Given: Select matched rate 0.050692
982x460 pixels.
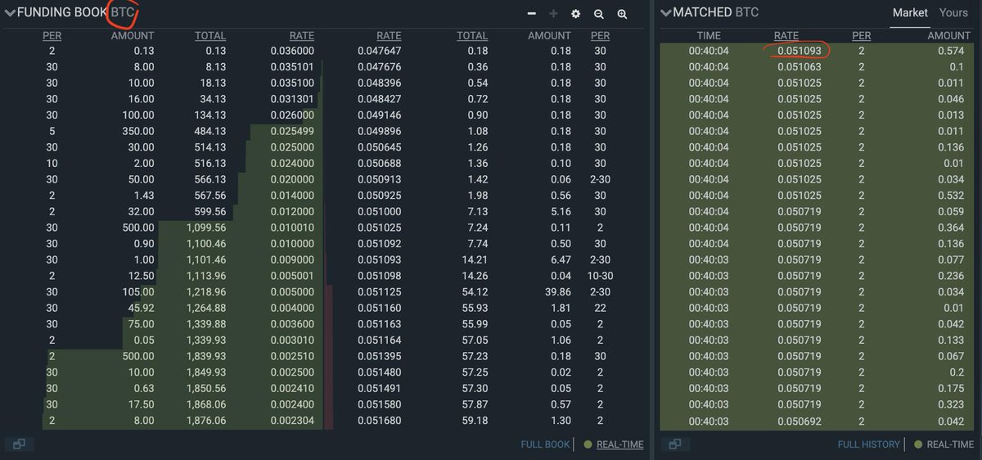Looking at the screenshot, I should click(x=800, y=421).
